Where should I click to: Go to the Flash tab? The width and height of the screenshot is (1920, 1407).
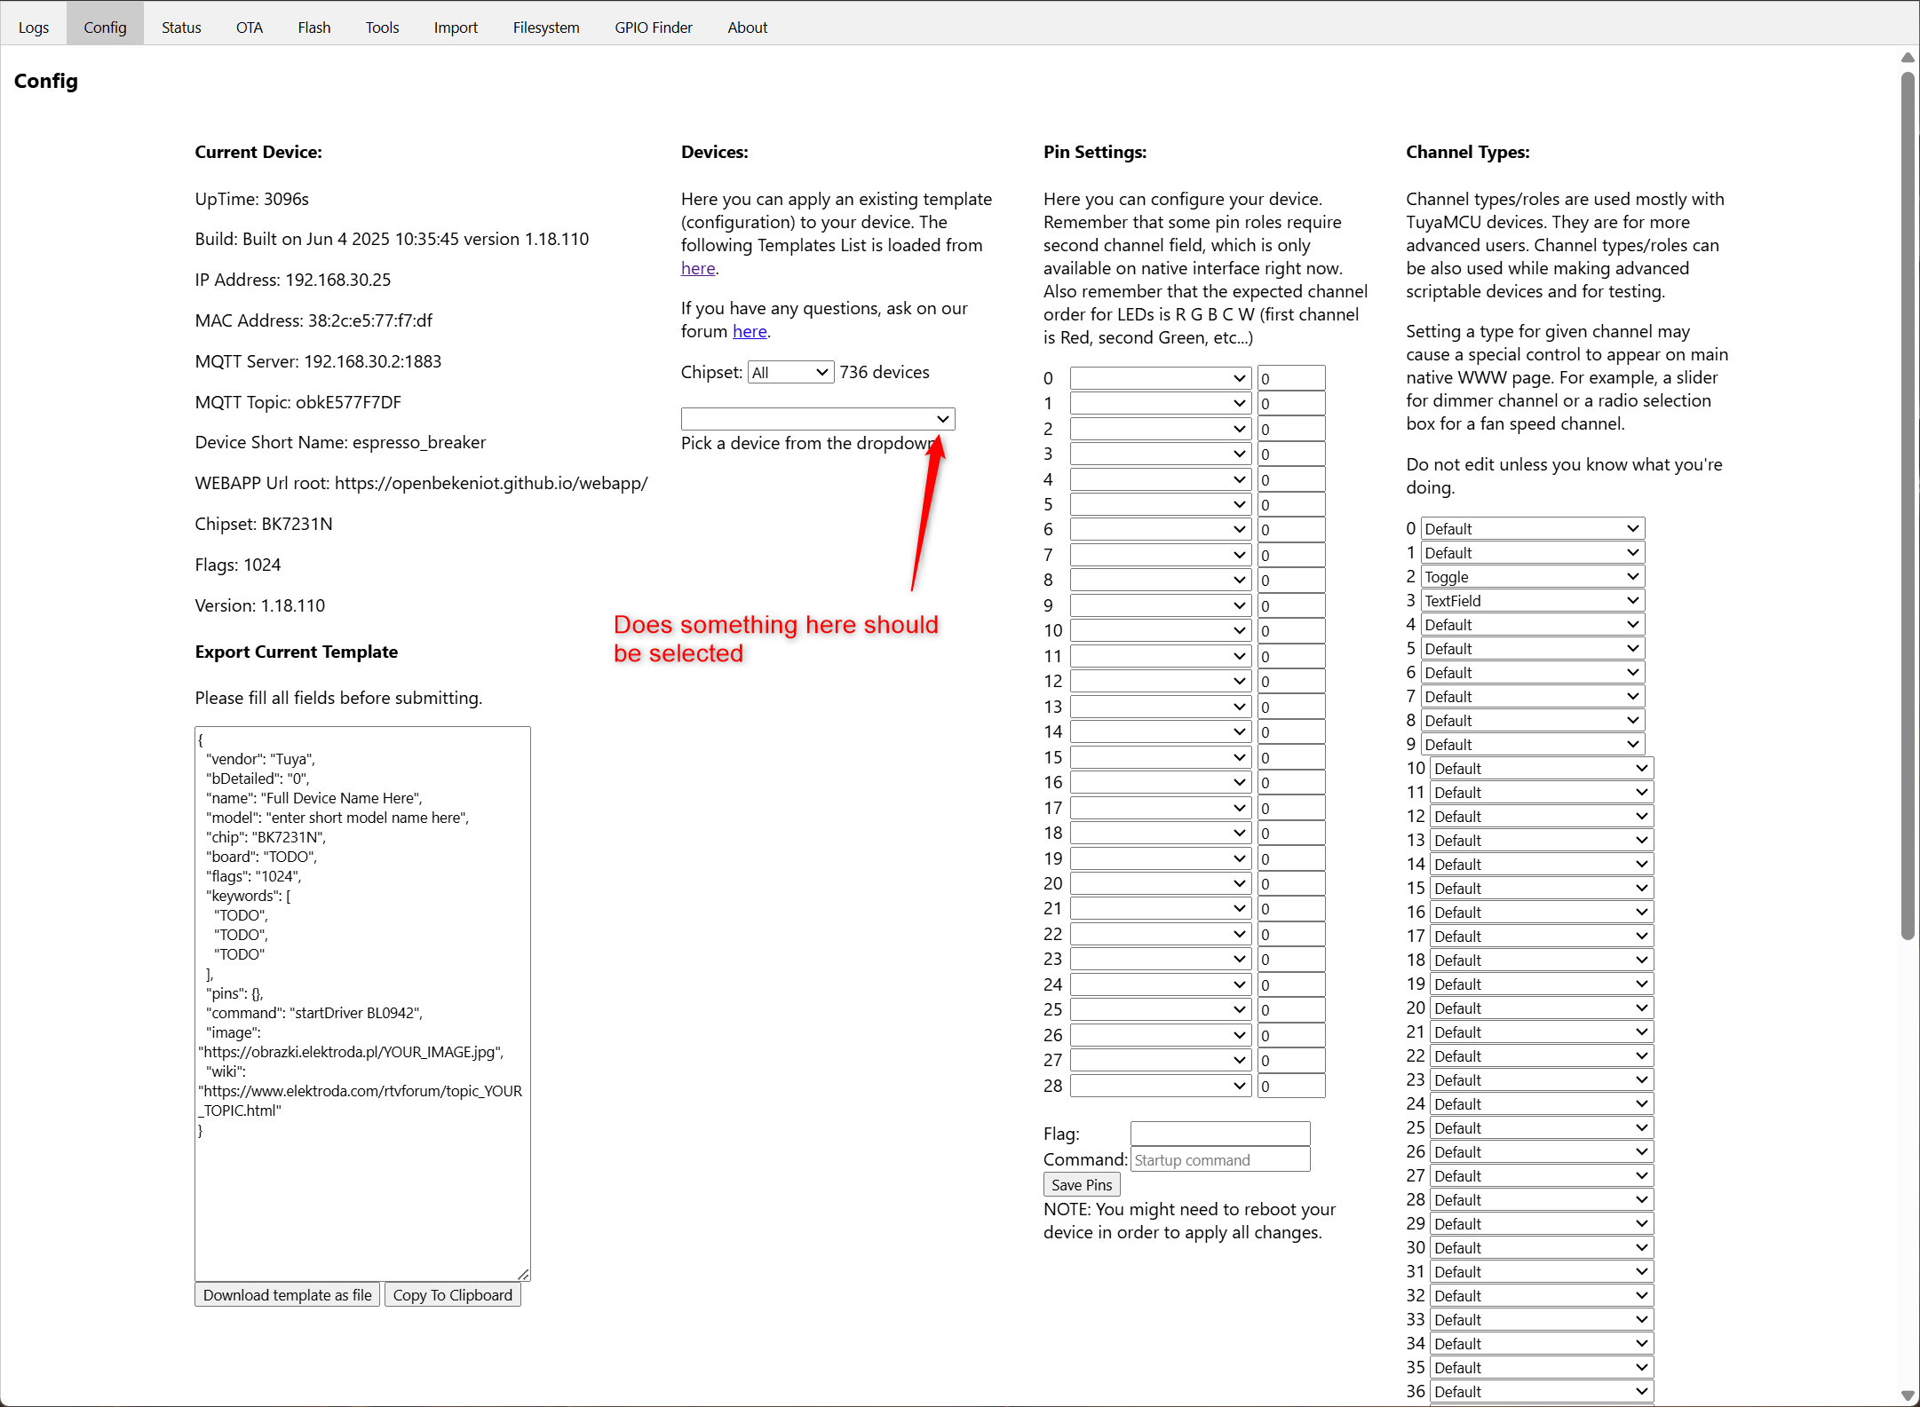click(x=314, y=27)
